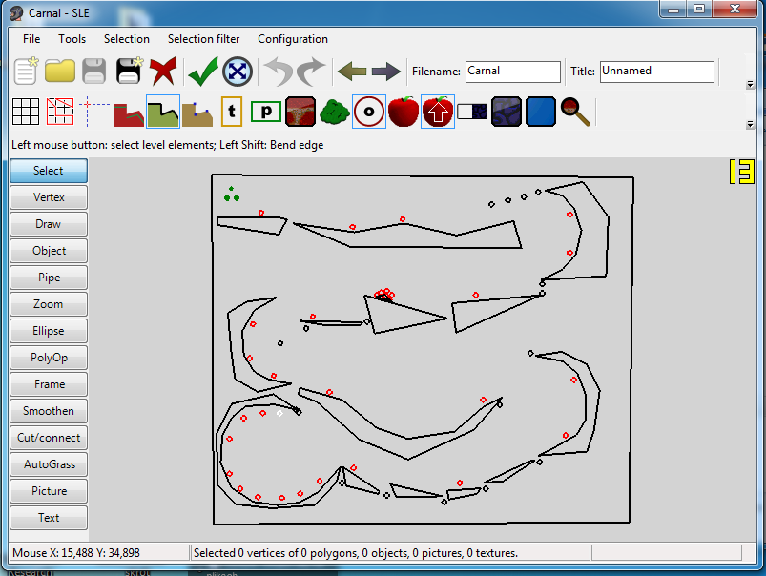Screen dimensions: 766x576
Task: Toggle the black grid display icon
Action: point(26,112)
